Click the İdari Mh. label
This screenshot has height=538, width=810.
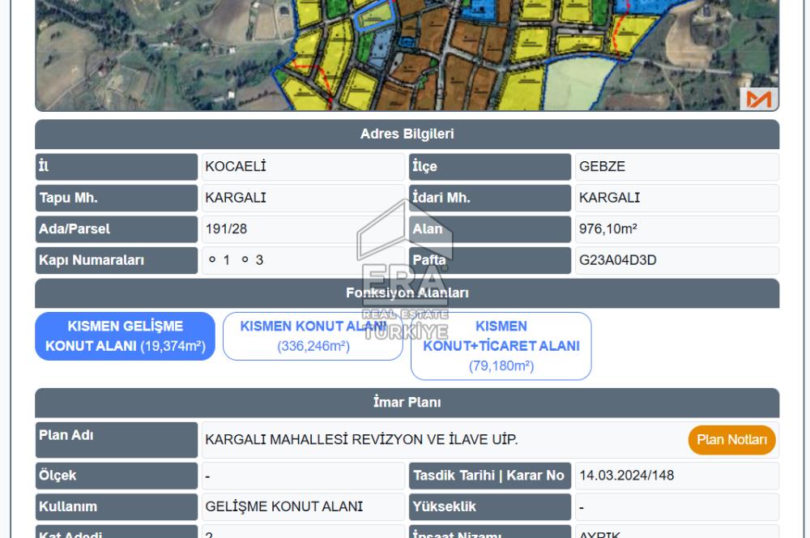pos(490,198)
